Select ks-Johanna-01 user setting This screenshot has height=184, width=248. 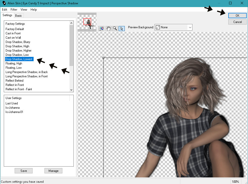pos(14,112)
